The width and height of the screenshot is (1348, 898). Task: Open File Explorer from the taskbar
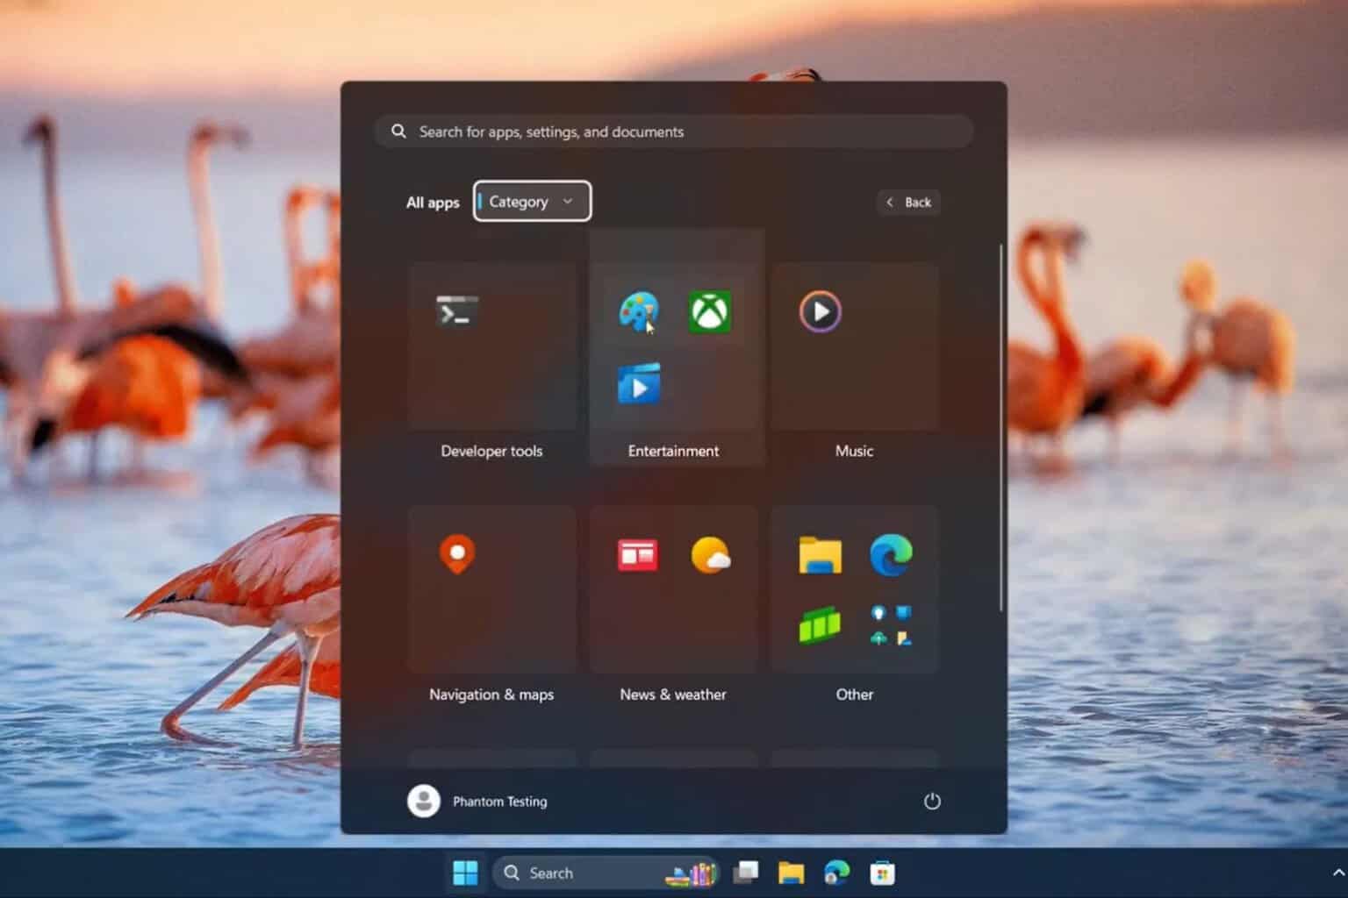coord(791,873)
